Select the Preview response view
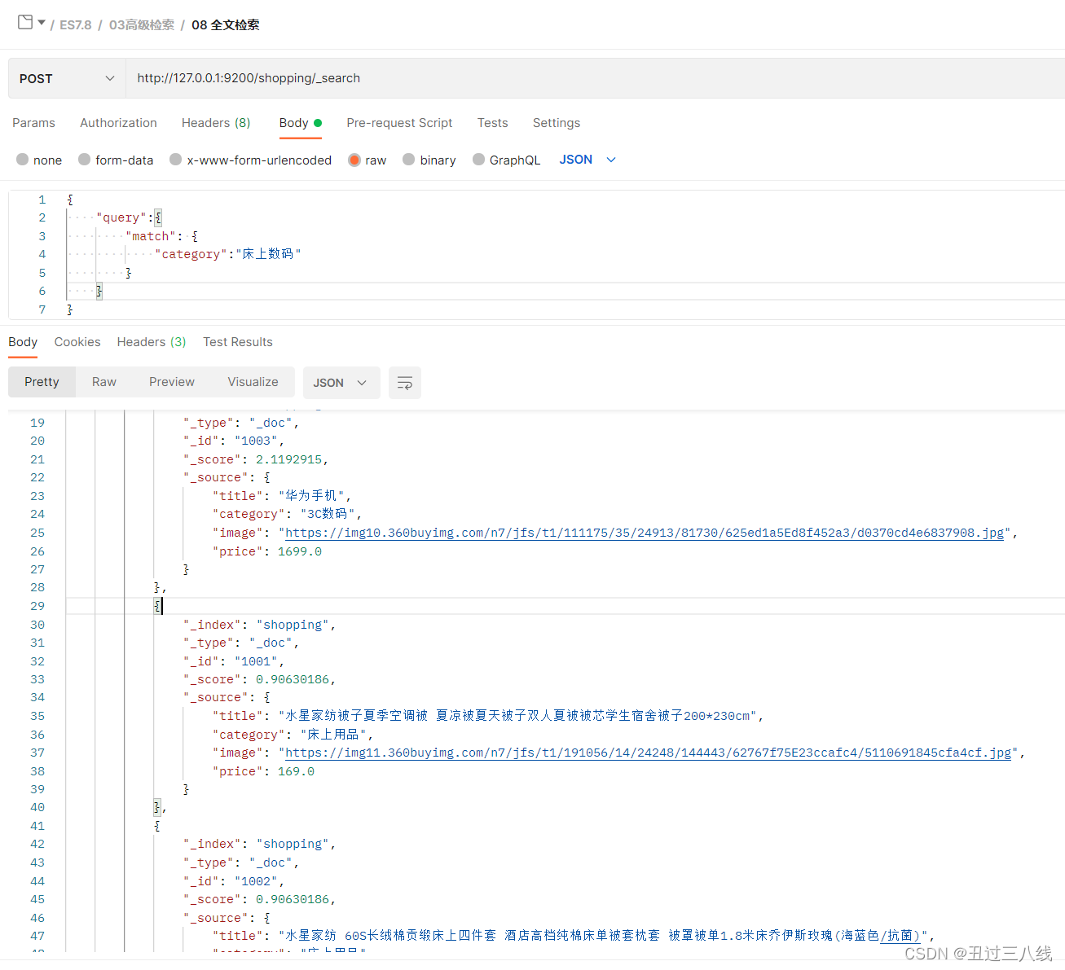Viewport: 1065px width, 970px height. pos(172,382)
